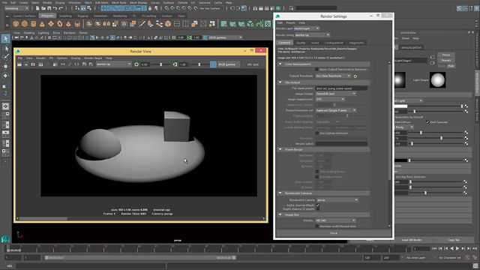
Task: Click the Redo previous render icon in Render View
Action: coord(19,64)
